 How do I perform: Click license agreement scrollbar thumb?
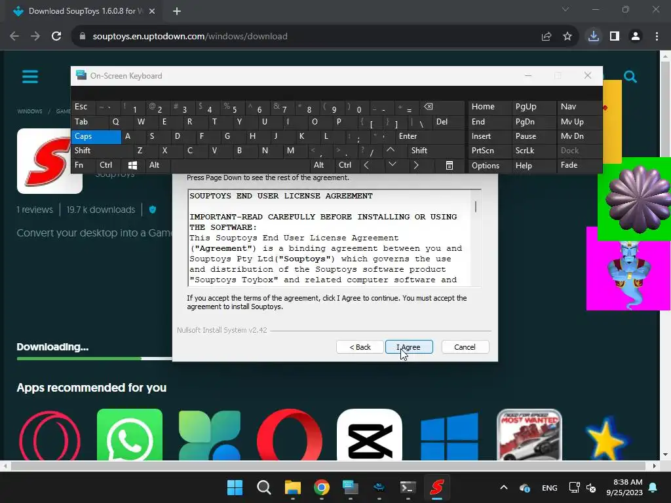click(x=476, y=206)
